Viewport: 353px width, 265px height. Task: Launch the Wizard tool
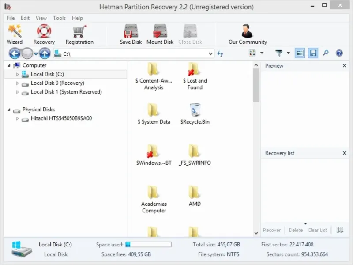tap(15, 34)
